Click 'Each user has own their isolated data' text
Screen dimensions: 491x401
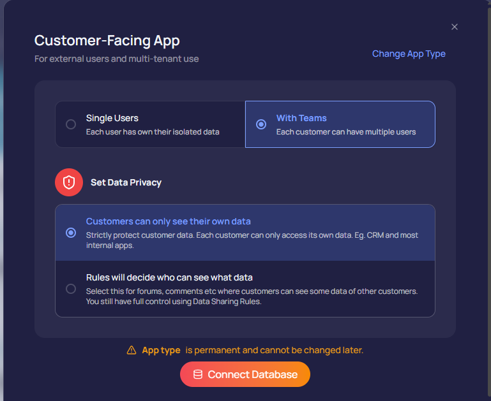click(x=153, y=132)
